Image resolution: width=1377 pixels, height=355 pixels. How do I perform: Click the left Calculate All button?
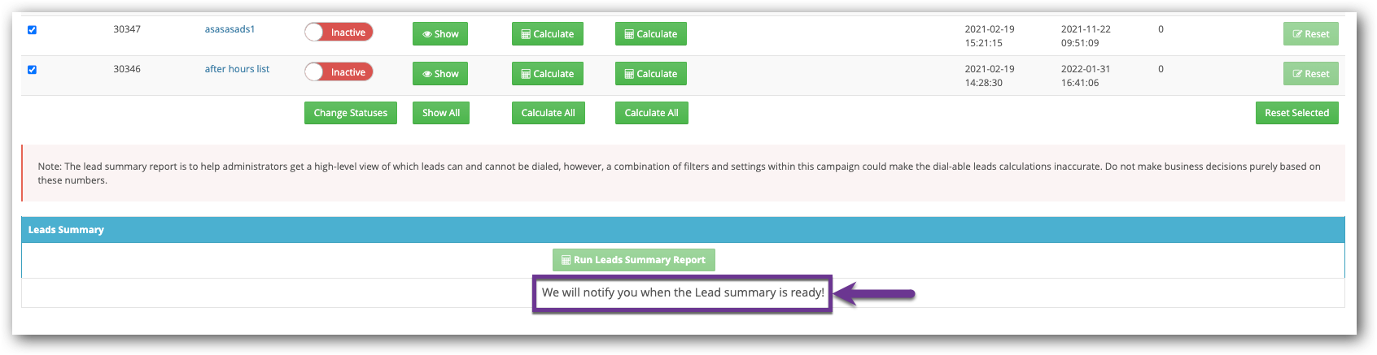pos(548,113)
